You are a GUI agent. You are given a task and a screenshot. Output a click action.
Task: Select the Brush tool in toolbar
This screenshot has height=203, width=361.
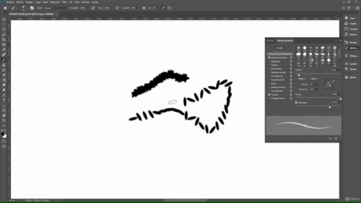tap(4, 60)
